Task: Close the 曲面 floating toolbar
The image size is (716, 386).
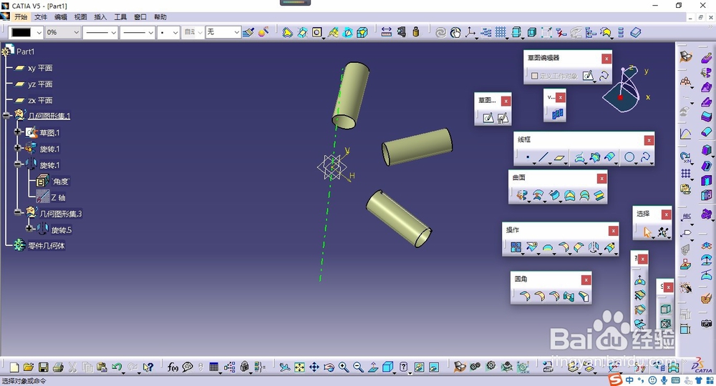Action: 601,179
